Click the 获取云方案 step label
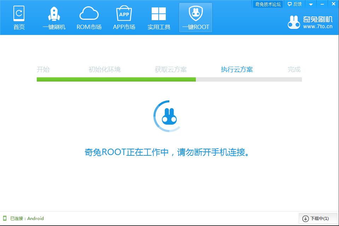 tap(171, 69)
